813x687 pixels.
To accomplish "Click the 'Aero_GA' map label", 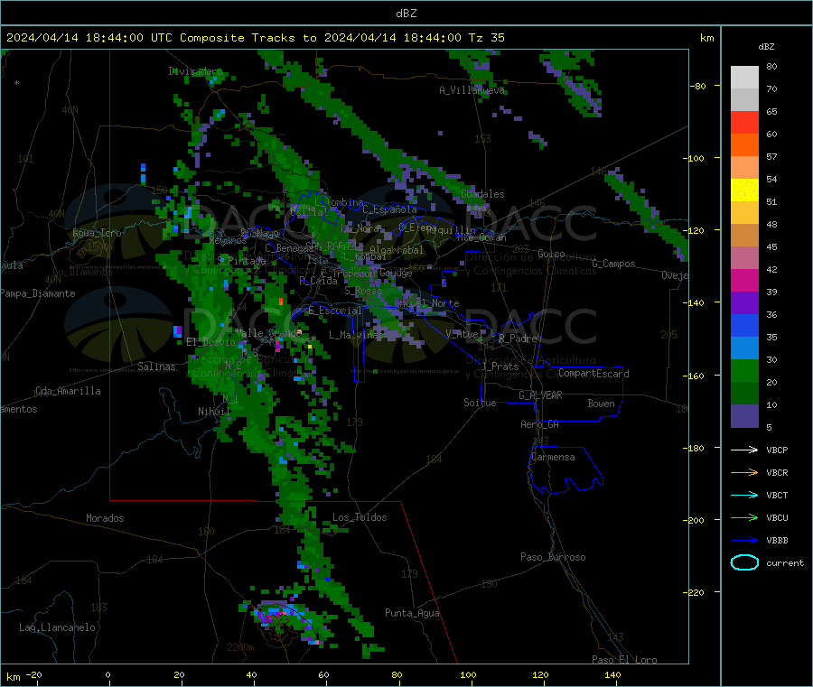I will (539, 424).
